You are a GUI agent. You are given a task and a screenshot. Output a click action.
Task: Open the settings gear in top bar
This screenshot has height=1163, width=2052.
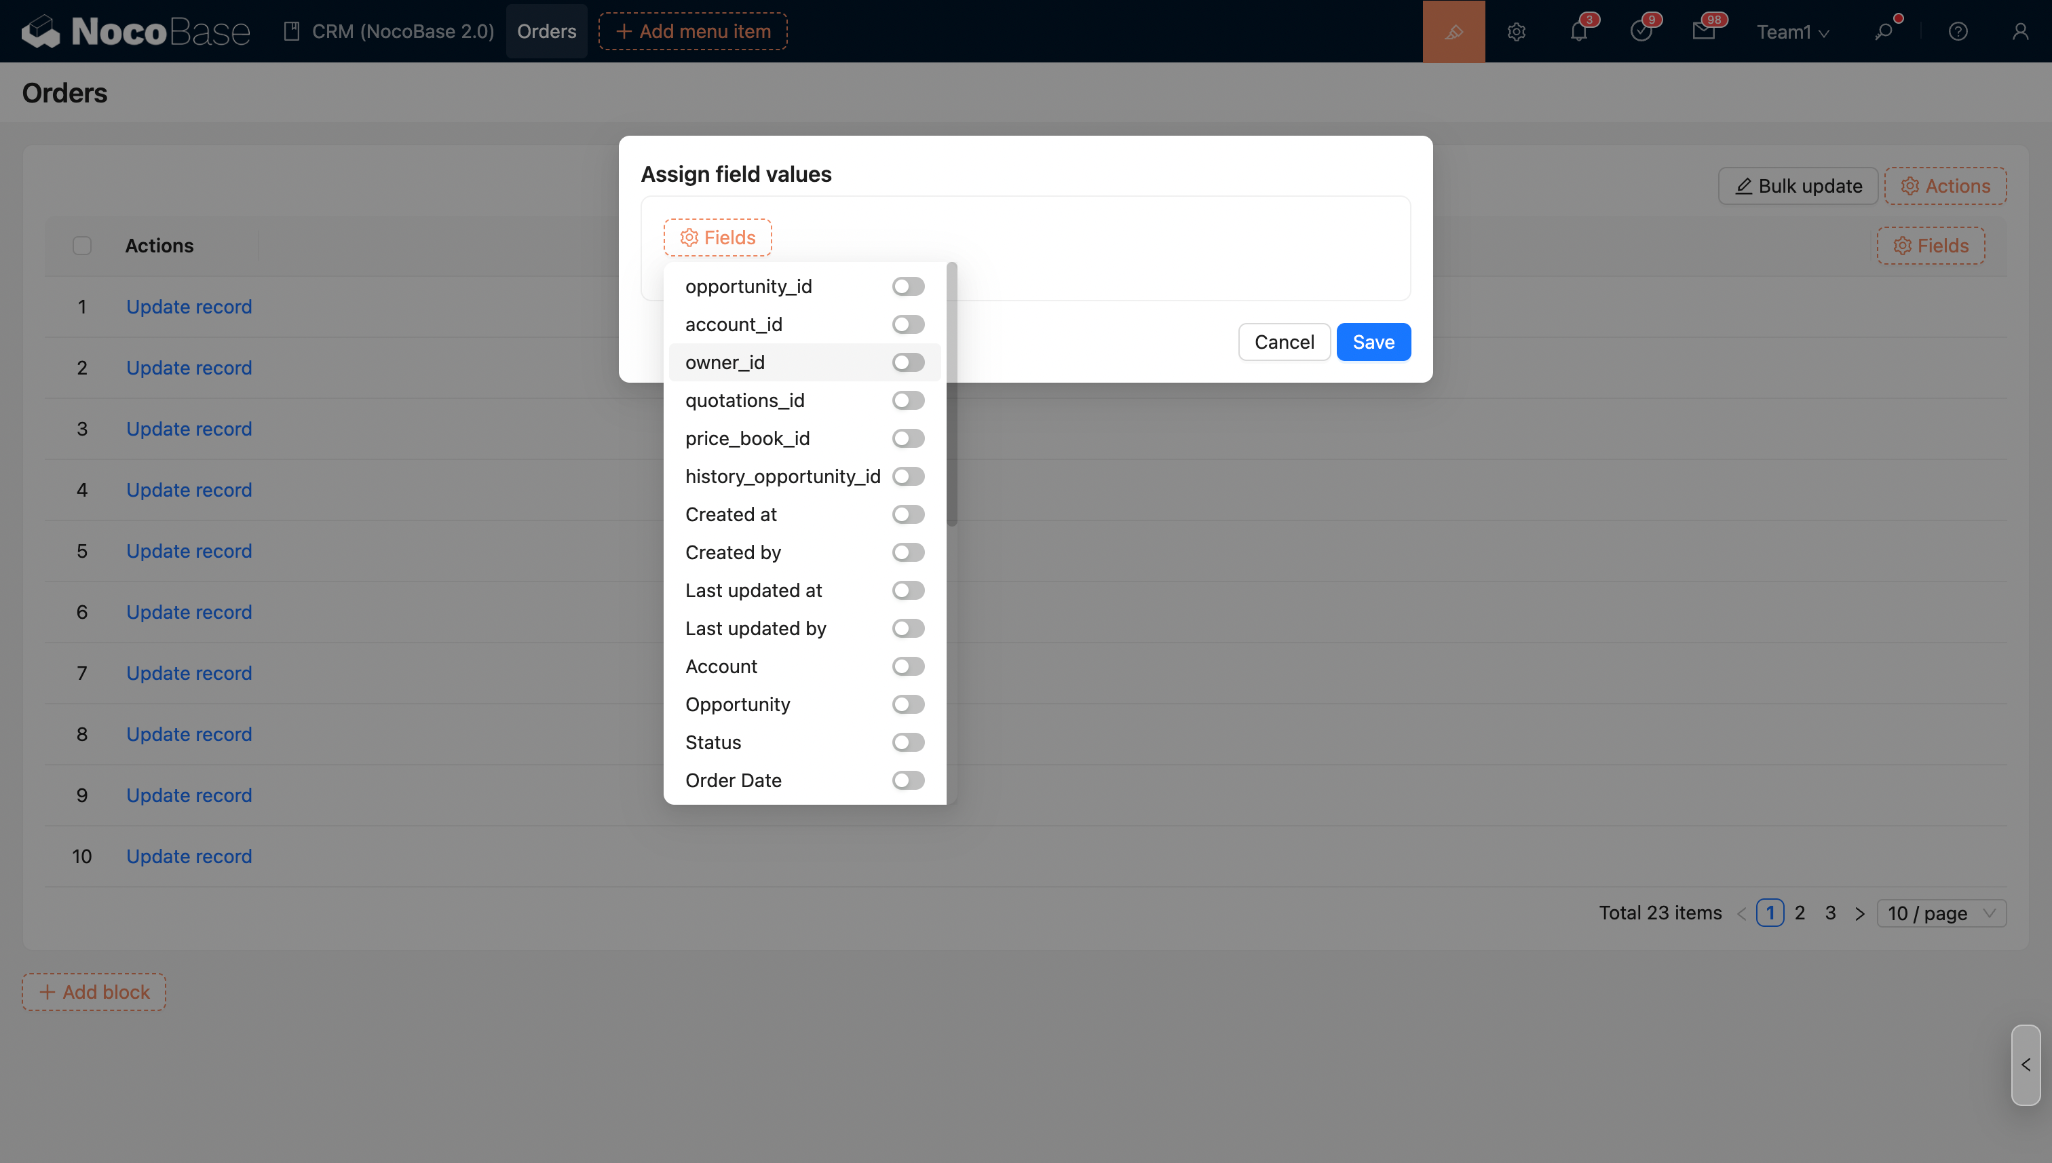tap(1516, 31)
